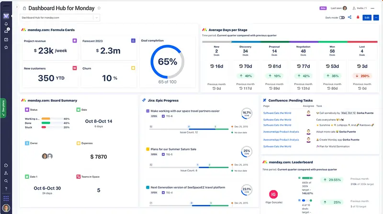This screenshot has width=383, height=214.
Task: Click the Date column green icon
Action: pyautogui.click(x=79, y=110)
